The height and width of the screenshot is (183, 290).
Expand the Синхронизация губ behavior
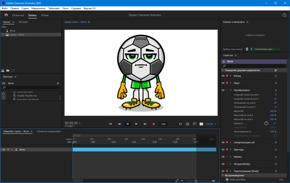pyautogui.click(x=231, y=142)
